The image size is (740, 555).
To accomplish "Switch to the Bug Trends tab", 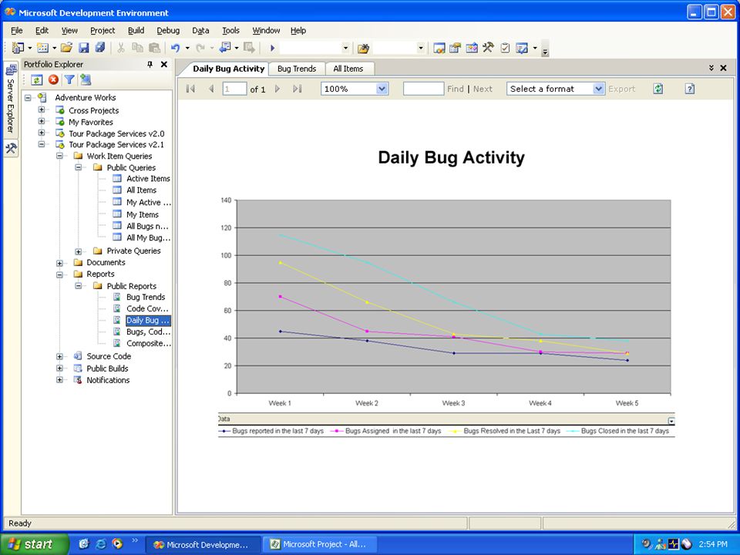I will (297, 69).
